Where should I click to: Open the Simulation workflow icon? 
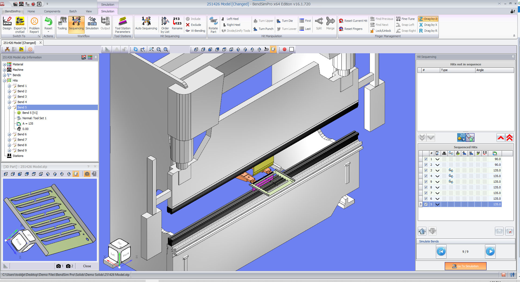click(x=92, y=23)
